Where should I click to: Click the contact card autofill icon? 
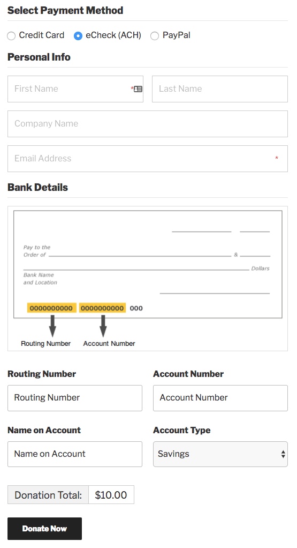pos(138,89)
